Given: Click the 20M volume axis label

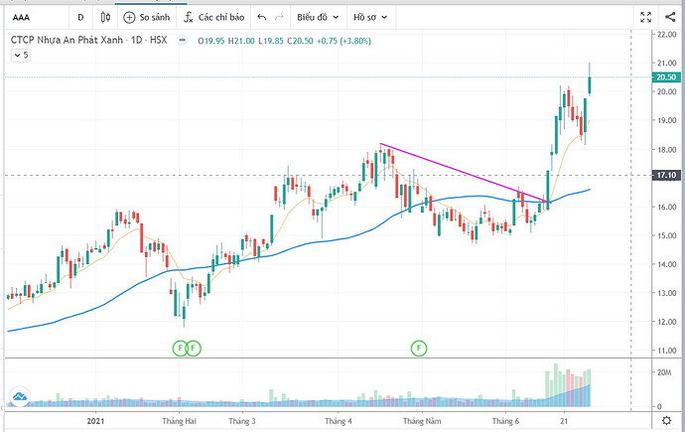Looking at the screenshot, I should click(664, 372).
